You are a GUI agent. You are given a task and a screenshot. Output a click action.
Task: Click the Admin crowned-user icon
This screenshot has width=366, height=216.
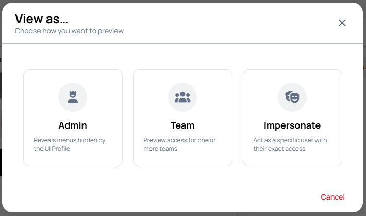(x=73, y=97)
